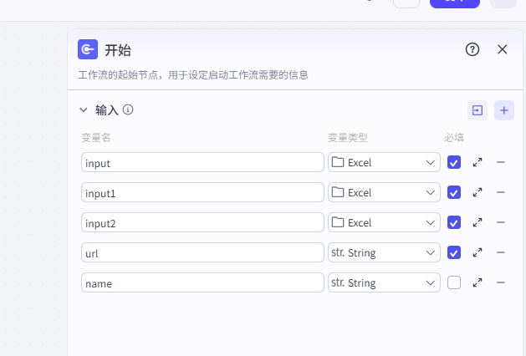The width and height of the screenshot is (526, 356).
Task: Add a new input variable
Action: click(504, 110)
